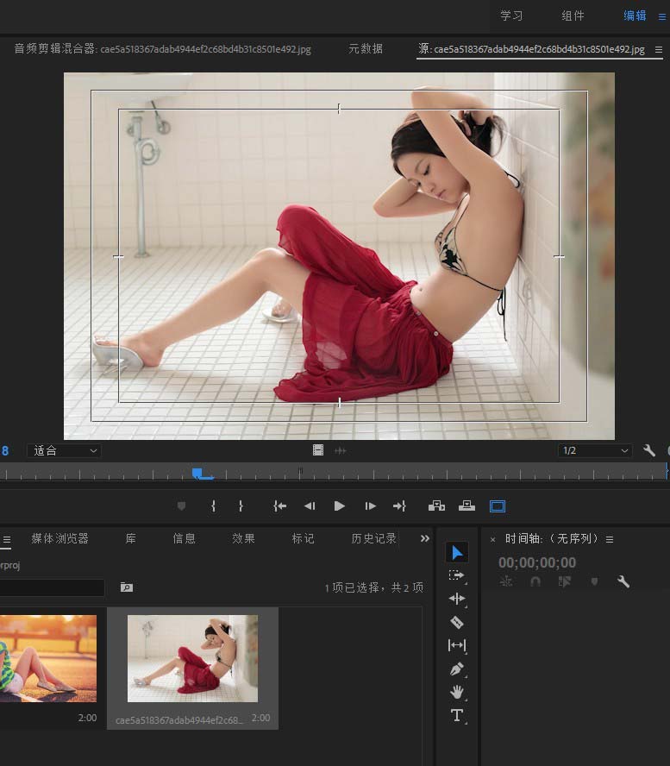The height and width of the screenshot is (766, 670).
Task: Switch to the 组件 workspace
Action: [x=573, y=16]
